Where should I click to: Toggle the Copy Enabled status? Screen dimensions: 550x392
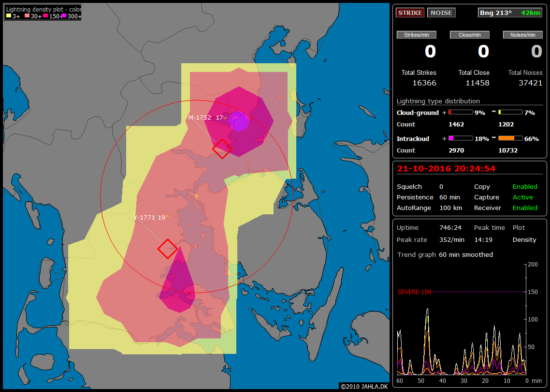click(525, 186)
